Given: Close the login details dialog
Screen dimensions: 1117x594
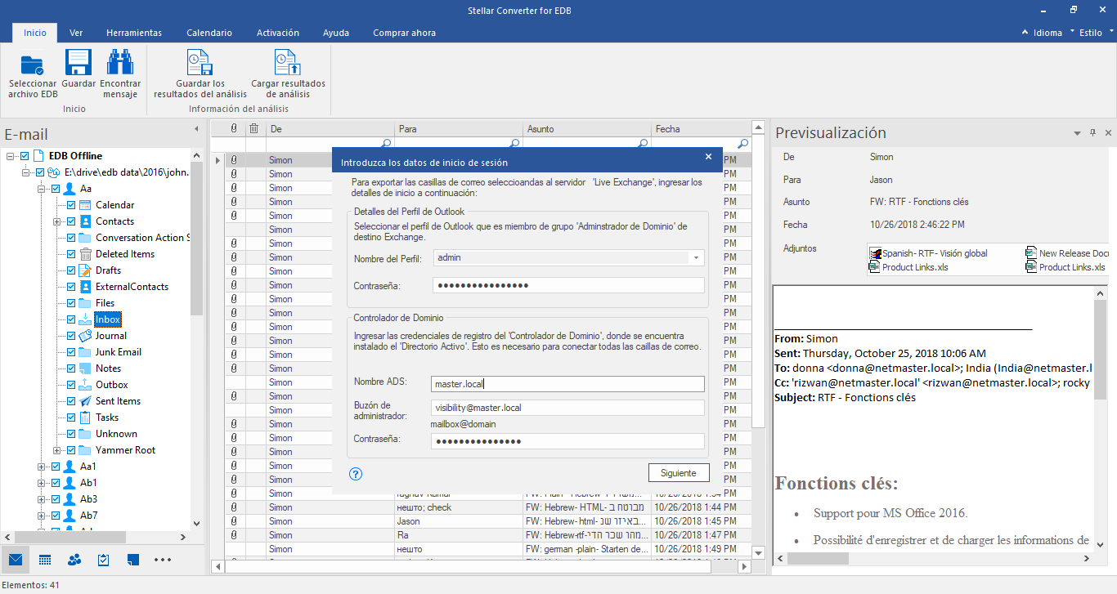Looking at the screenshot, I should point(708,157).
